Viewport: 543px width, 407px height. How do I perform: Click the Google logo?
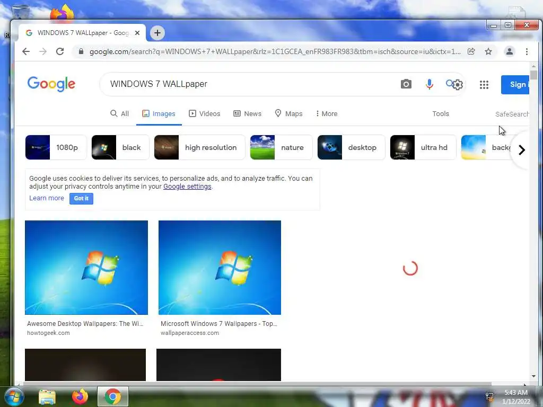(x=51, y=84)
